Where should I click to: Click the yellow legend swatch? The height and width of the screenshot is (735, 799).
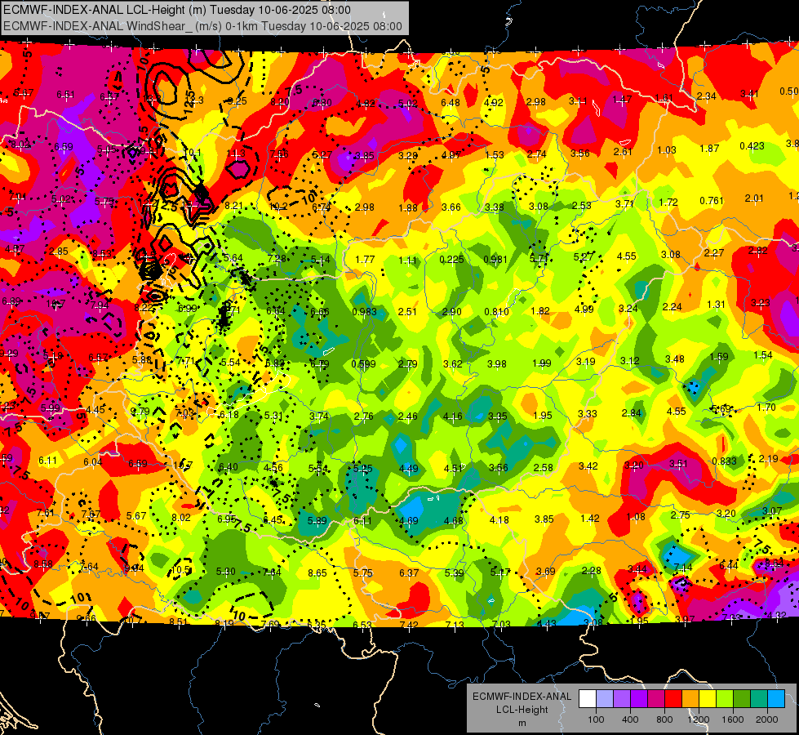(x=708, y=699)
